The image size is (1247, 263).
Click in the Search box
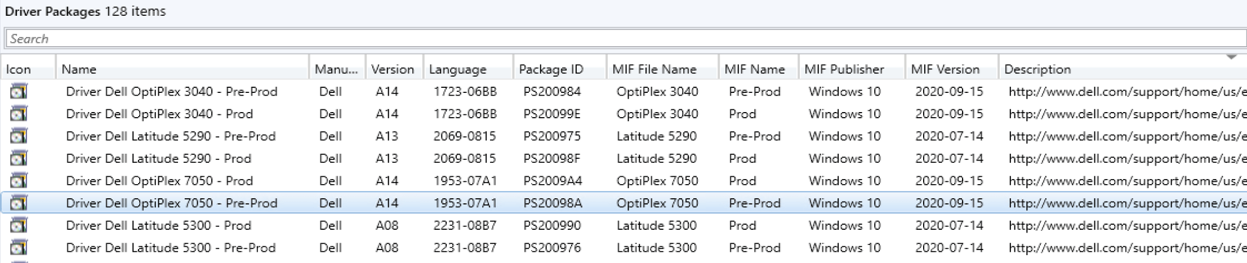[620, 39]
